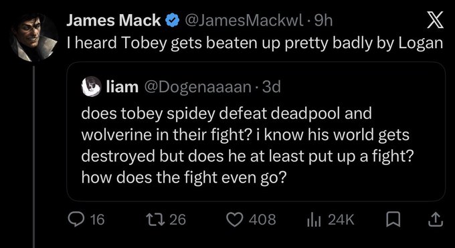Click the X logo at top right
The width and height of the screenshot is (455, 248).
[435, 20]
